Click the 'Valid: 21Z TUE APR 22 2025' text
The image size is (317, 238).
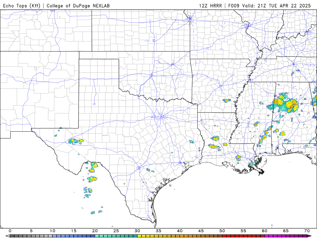[x=276, y=6]
